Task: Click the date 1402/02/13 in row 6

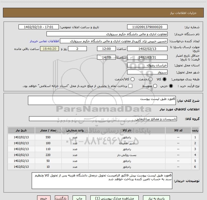Action: [21, 167]
